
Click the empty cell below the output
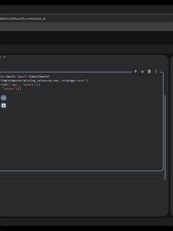tap(81, 177)
